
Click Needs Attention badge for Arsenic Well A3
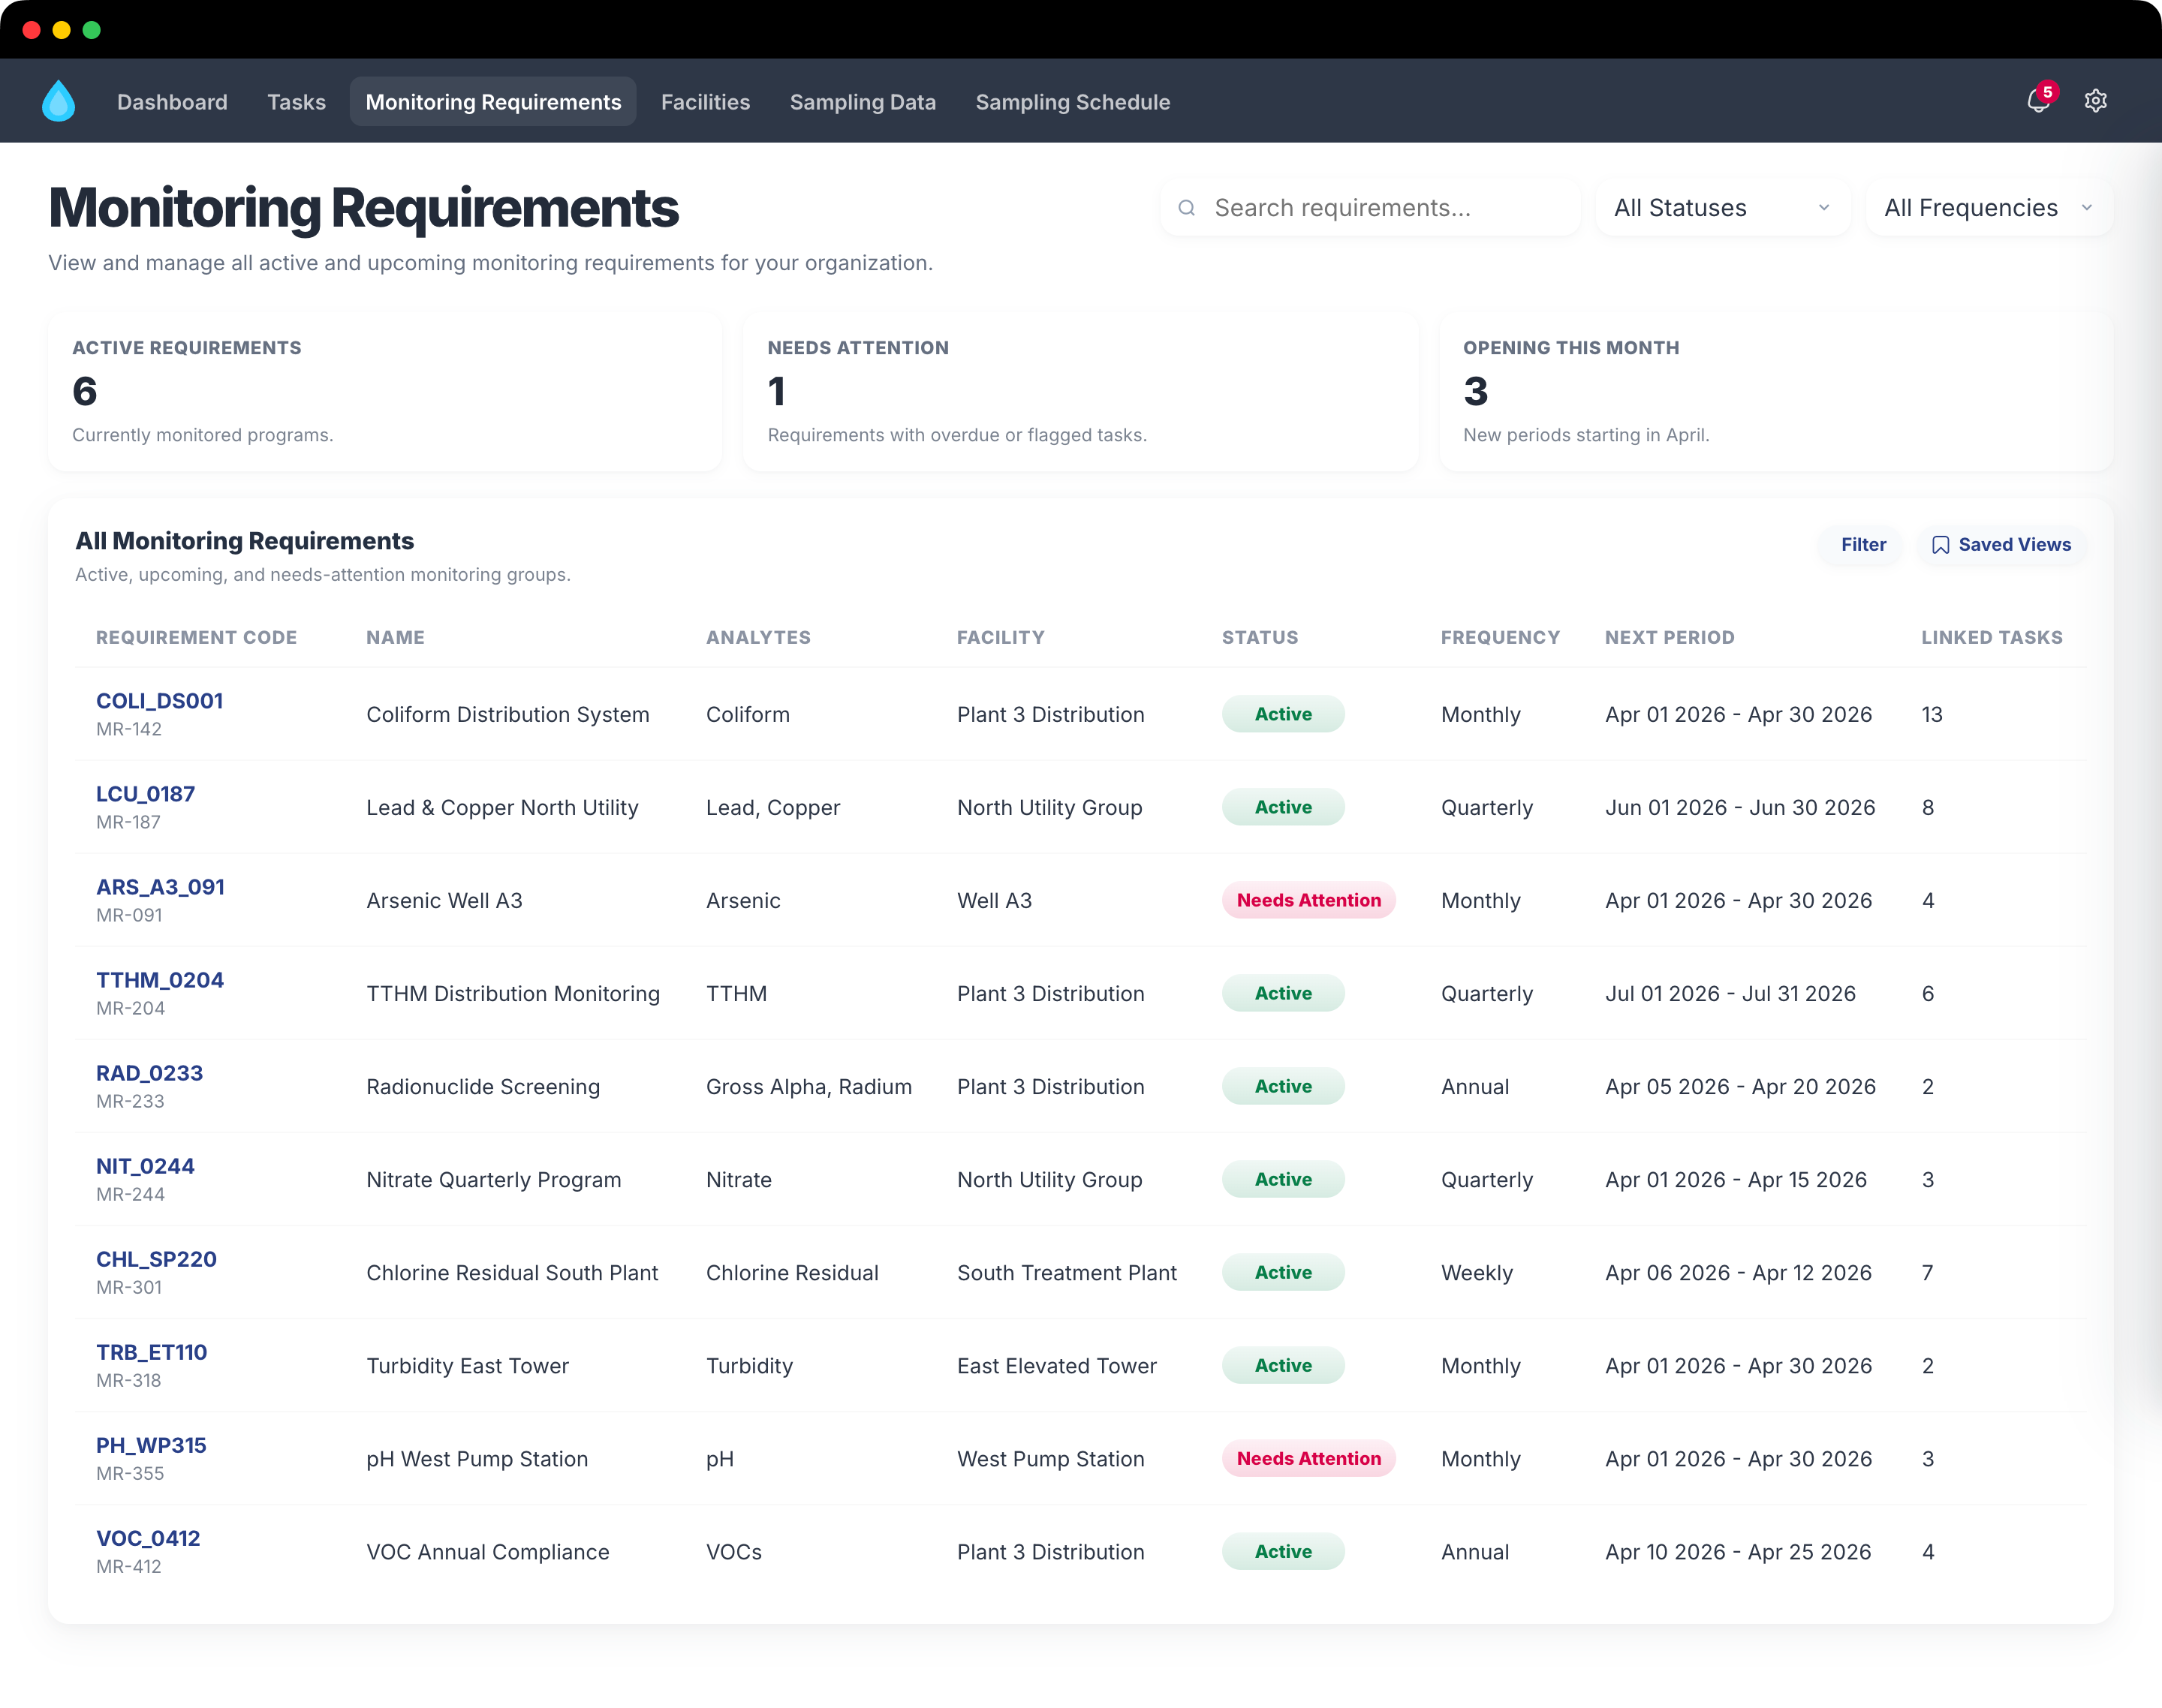1308,900
